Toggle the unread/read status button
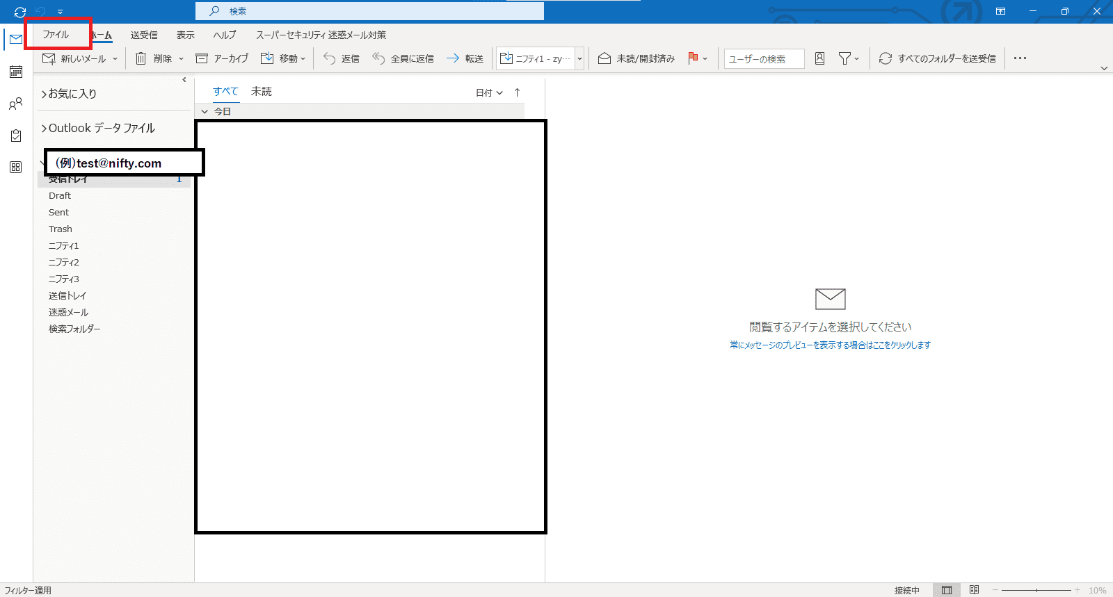 pyautogui.click(x=636, y=59)
